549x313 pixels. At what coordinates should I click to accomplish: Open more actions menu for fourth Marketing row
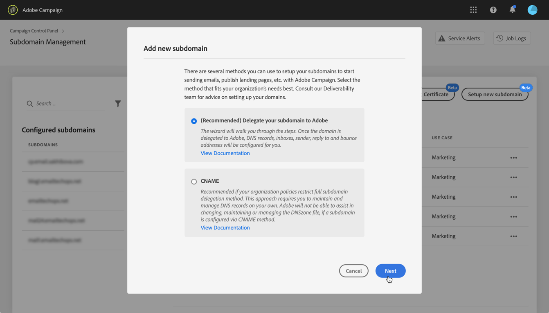click(x=513, y=217)
